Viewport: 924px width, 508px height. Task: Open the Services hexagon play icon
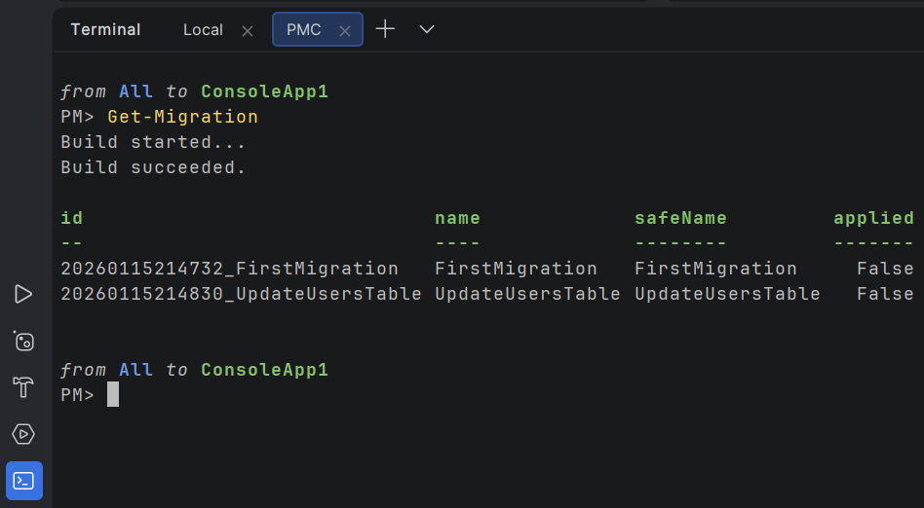(x=23, y=434)
